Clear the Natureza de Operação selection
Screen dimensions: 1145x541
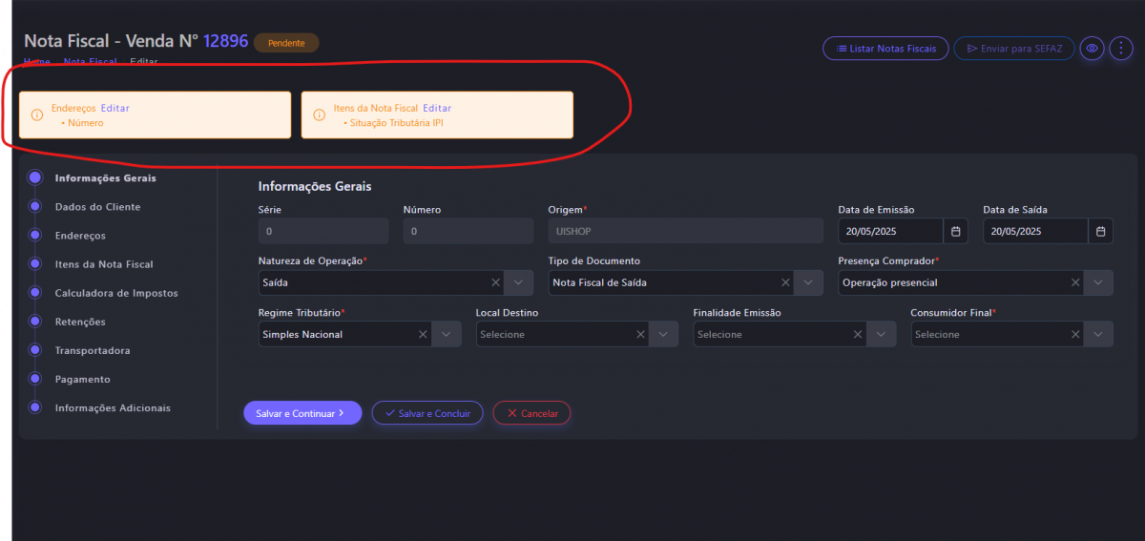(x=496, y=282)
